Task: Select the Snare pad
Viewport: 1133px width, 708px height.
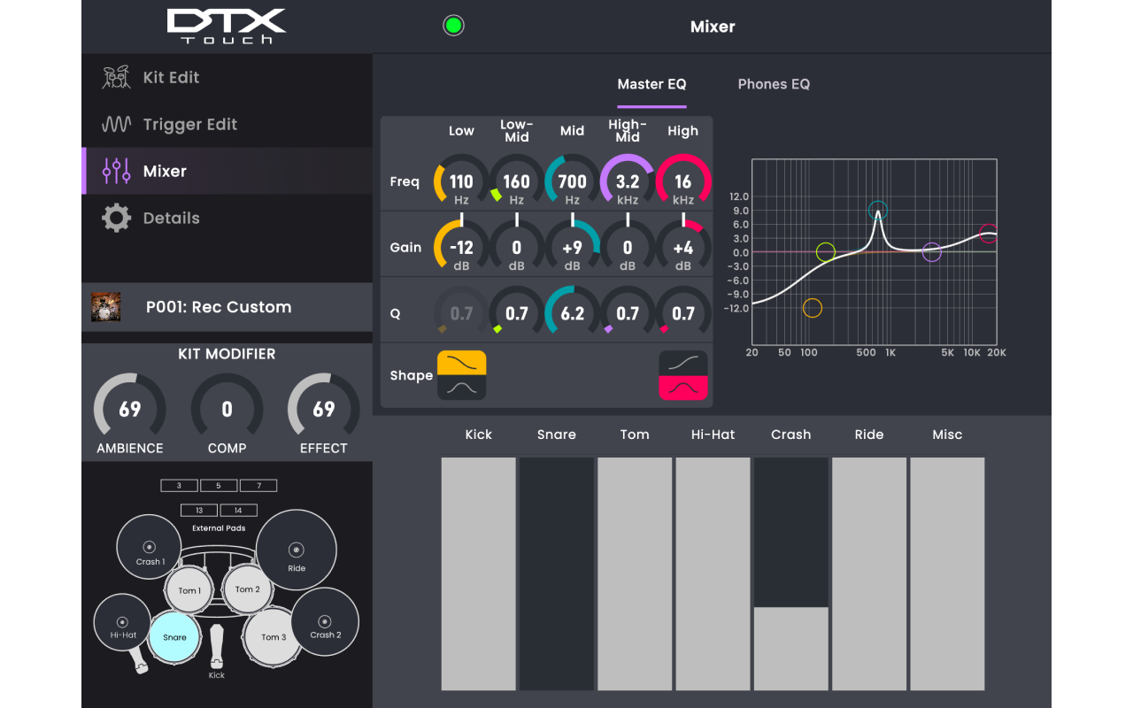Action: pos(174,636)
